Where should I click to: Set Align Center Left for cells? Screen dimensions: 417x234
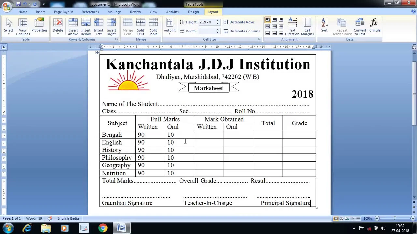point(267,27)
